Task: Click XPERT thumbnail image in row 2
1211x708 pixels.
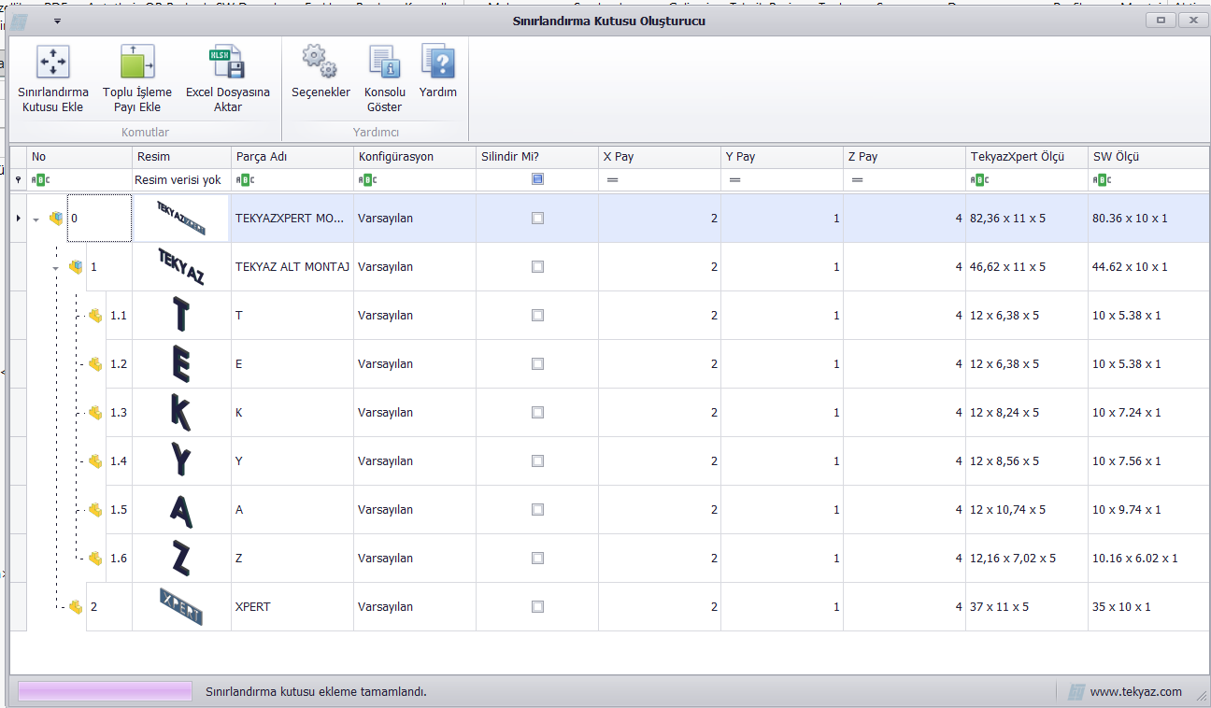Action: pyautogui.click(x=181, y=607)
